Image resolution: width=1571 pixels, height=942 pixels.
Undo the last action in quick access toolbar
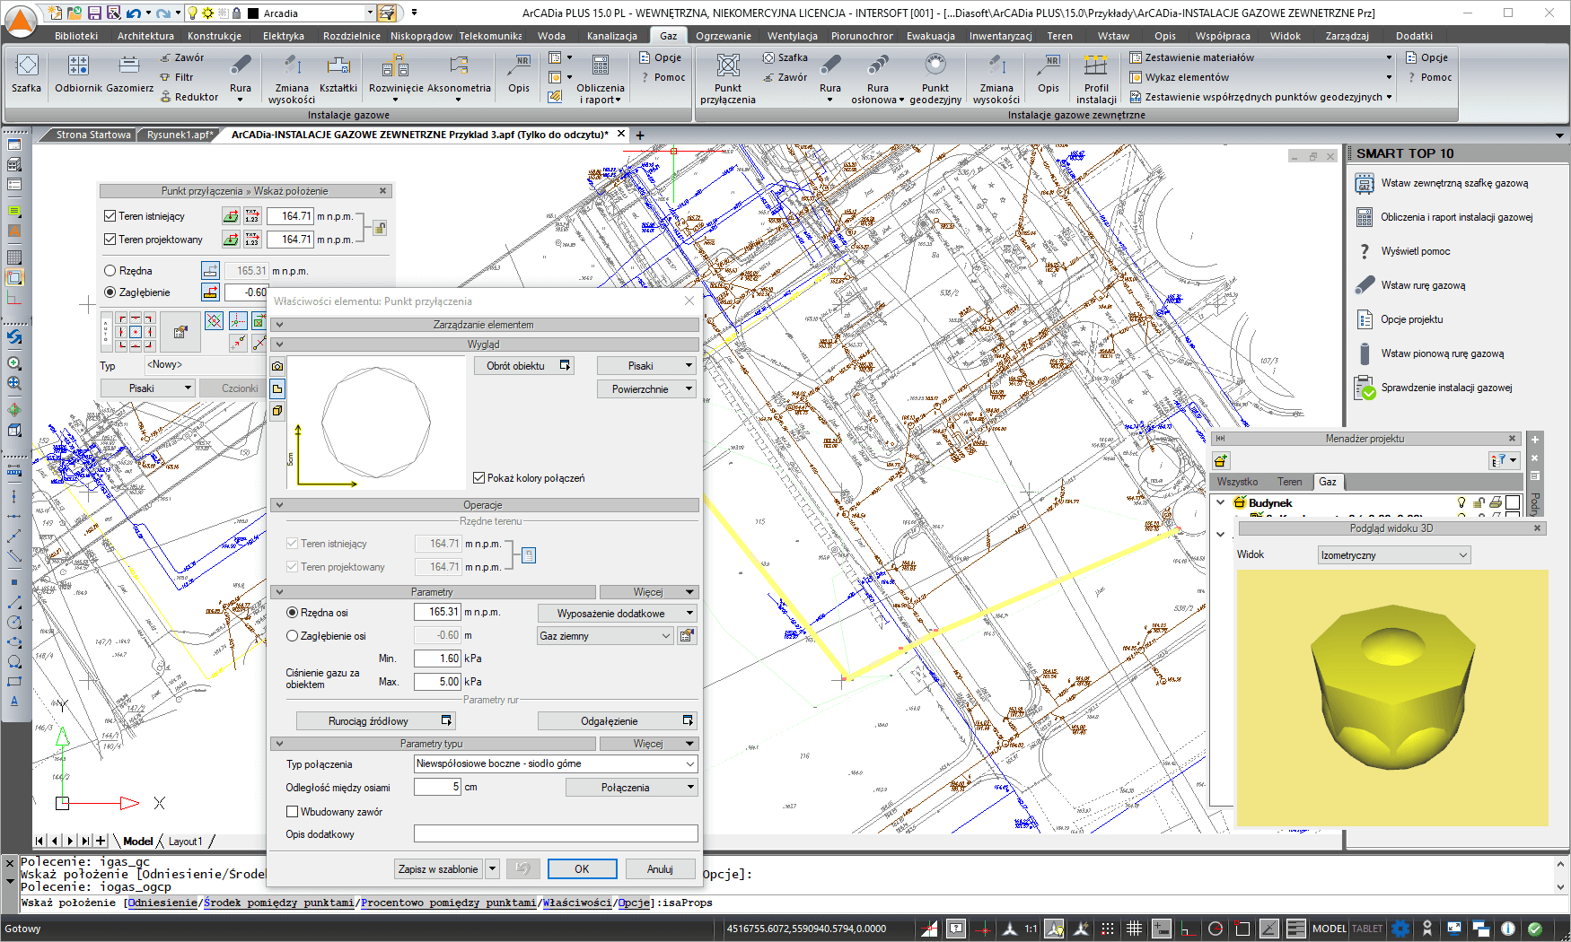pyautogui.click(x=133, y=13)
